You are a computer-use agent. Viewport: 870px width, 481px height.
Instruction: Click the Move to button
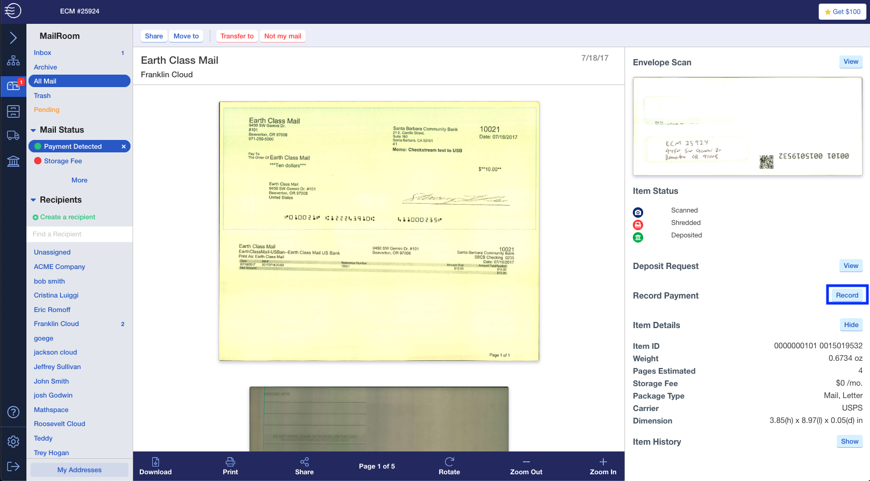click(x=186, y=36)
